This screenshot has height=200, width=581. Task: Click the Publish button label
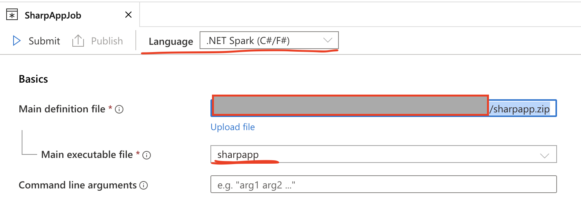(107, 41)
